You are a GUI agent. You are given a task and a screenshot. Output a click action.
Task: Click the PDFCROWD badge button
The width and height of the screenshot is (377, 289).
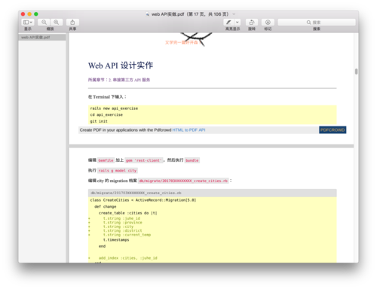point(333,130)
